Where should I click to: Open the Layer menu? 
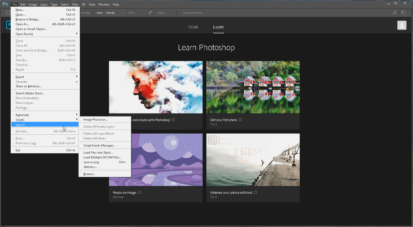click(44, 4)
